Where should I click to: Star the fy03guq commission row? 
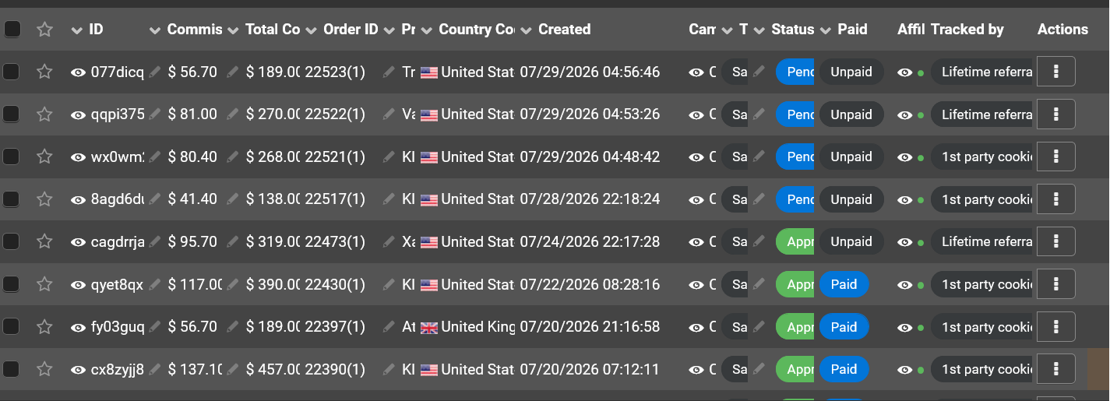[x=44, y=326]
